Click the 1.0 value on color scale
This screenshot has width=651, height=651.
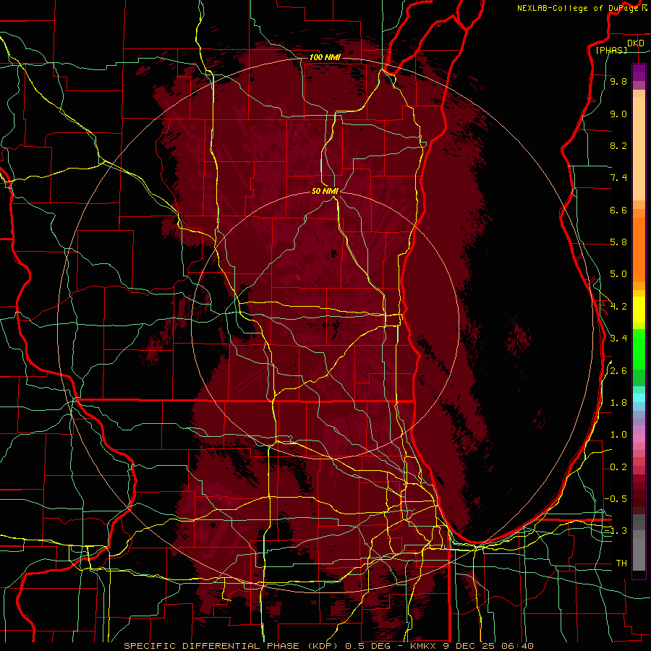tap(618, 435)
